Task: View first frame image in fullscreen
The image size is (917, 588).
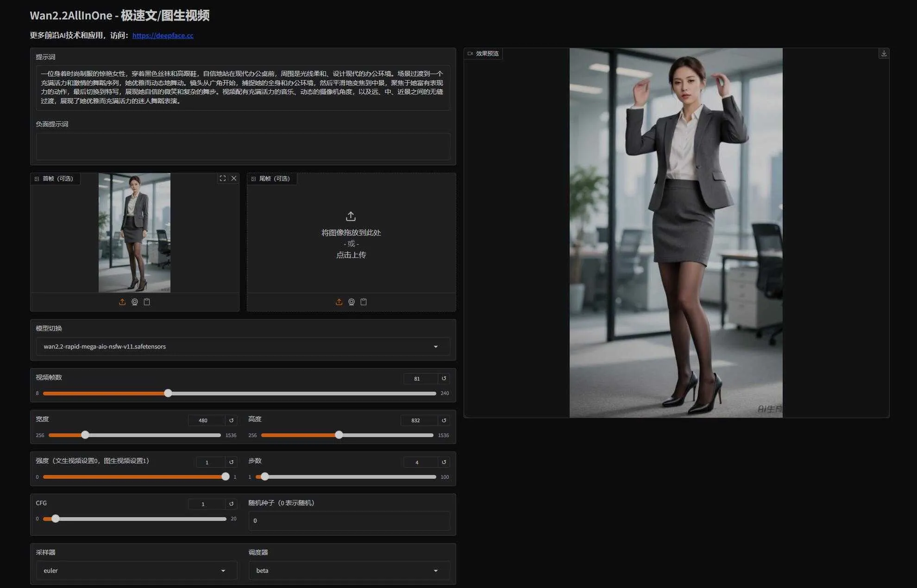Action: 223,178
